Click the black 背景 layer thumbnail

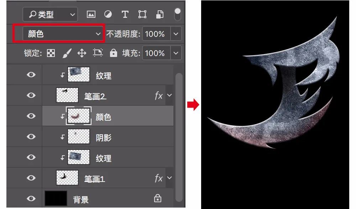coord(56,199)
